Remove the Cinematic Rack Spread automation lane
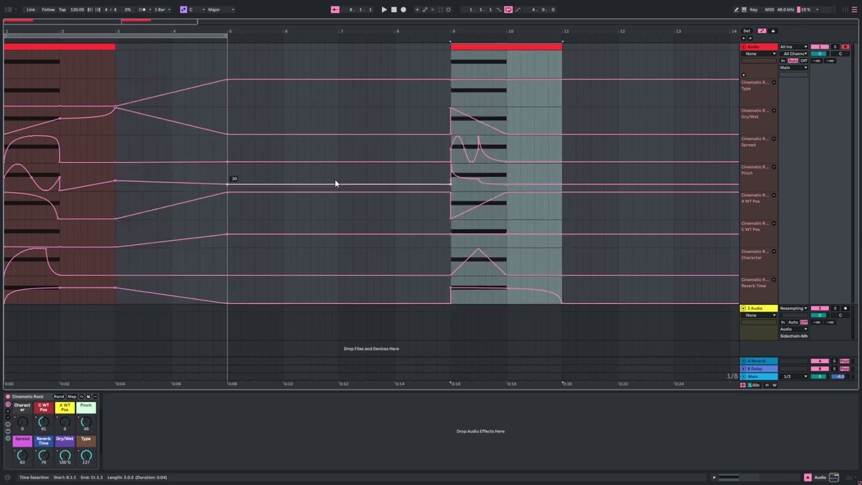The width and height of the screenshot is (862, 485). (x=773, y=139)
